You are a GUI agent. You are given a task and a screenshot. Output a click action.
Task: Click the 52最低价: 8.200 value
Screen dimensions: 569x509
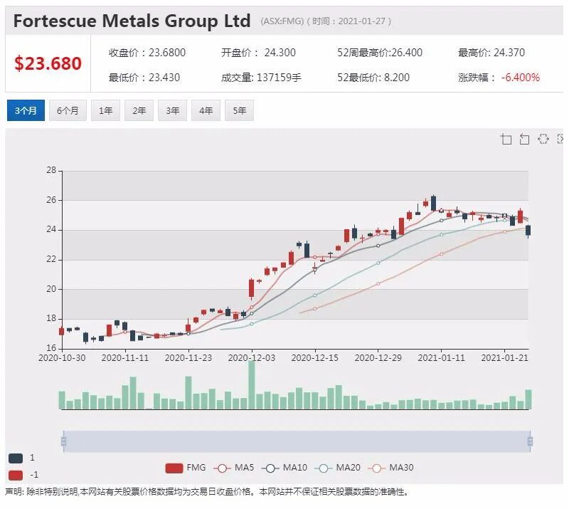(x=373, y=78)
